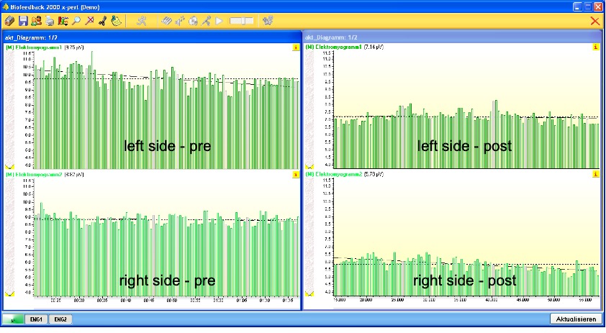Click the open file icon at toolbar start
The height and width of the screenshot is (333, 606).
click(10, 21)
